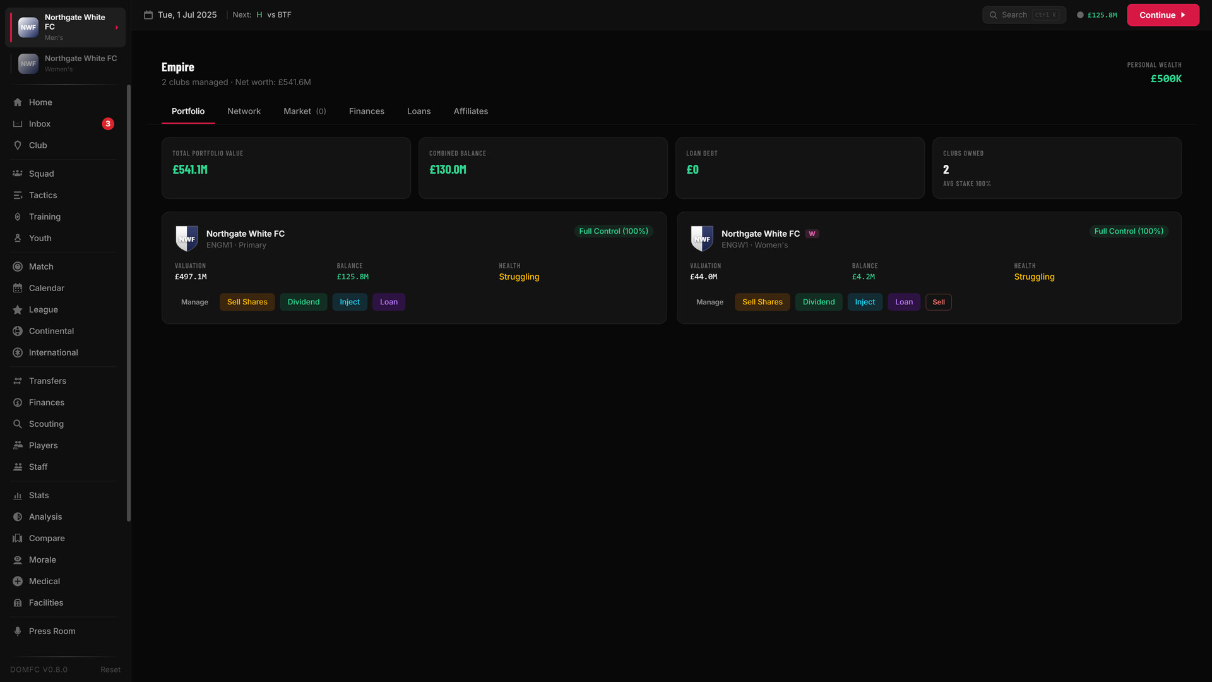Expand the Northgate White FC men's club switcher
Screen dimensions: 1212x682
[x=116, y=27]
